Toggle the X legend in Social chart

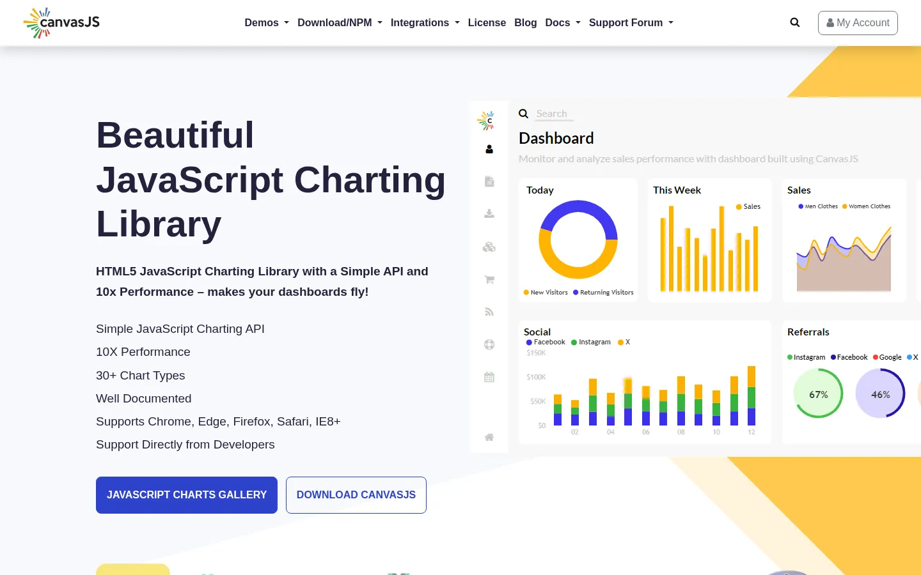(624, 342)
